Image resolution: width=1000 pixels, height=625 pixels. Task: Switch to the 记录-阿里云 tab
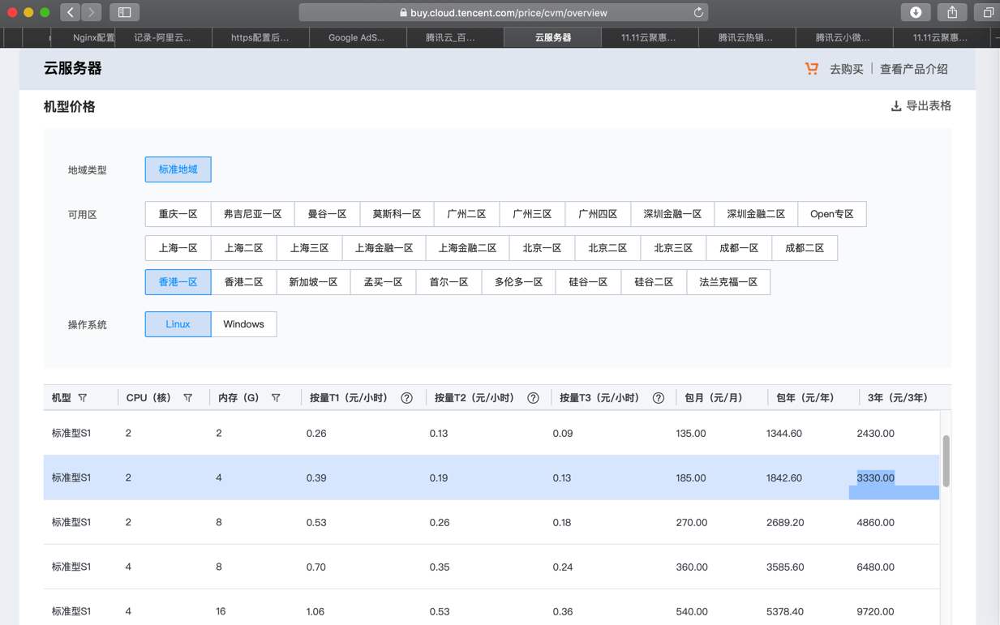163,37
